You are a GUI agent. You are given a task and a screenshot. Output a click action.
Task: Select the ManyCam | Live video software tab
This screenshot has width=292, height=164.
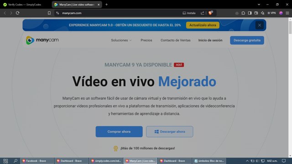[x=77, y=5]
